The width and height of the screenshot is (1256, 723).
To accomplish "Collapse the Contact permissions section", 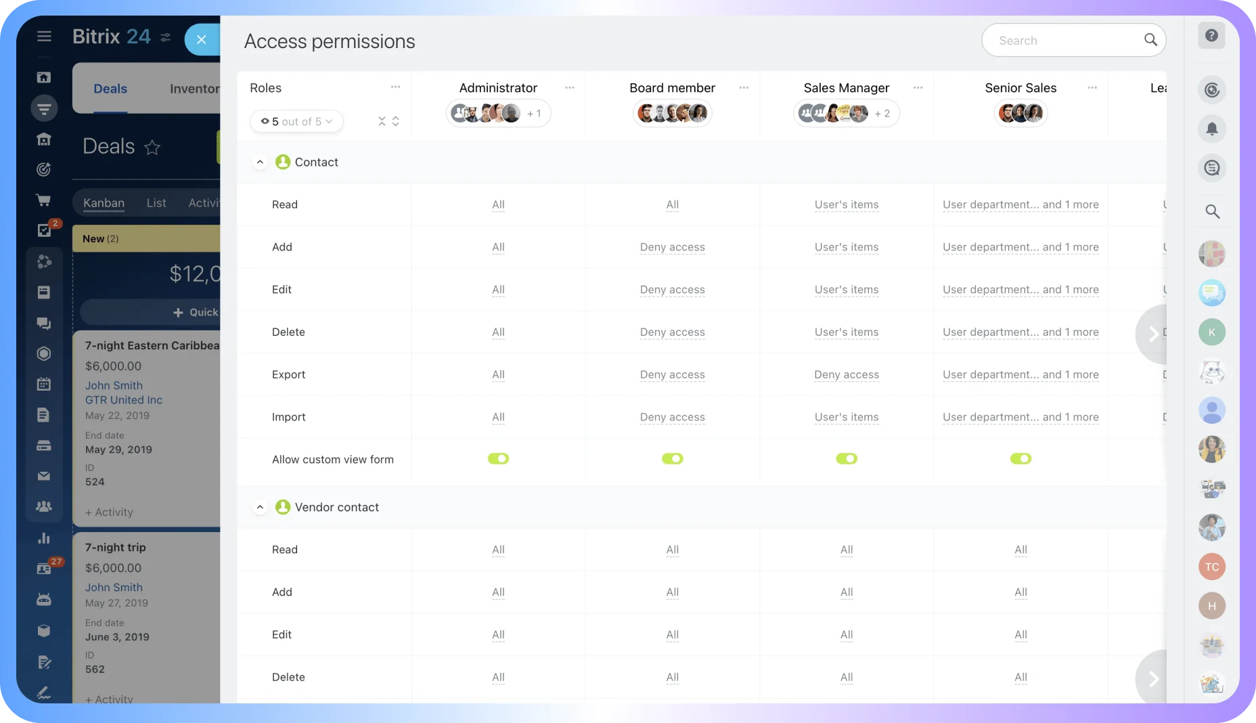I will [260, 162].
